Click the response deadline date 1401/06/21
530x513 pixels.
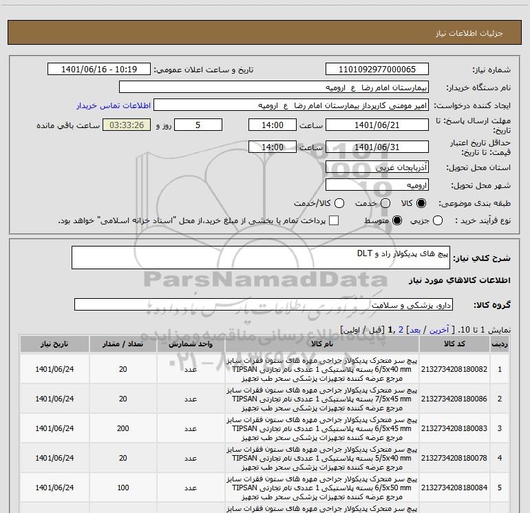377,125
